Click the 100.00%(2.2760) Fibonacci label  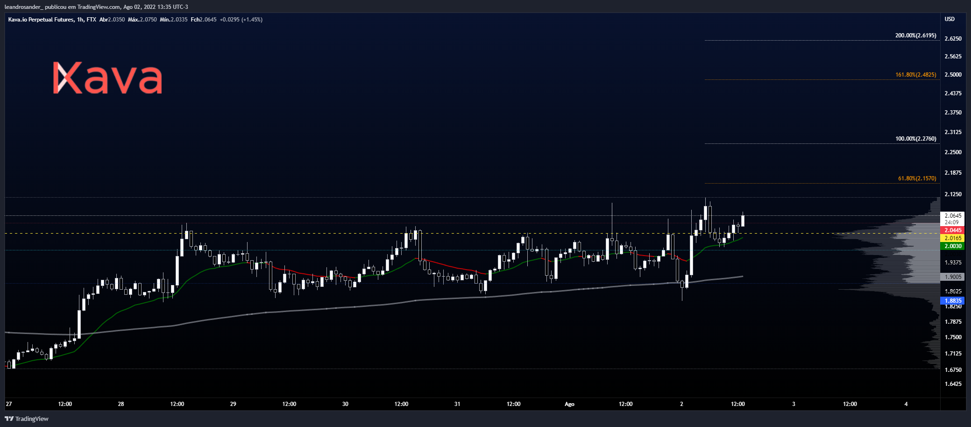pyautogui.click(x=915, y=139)
